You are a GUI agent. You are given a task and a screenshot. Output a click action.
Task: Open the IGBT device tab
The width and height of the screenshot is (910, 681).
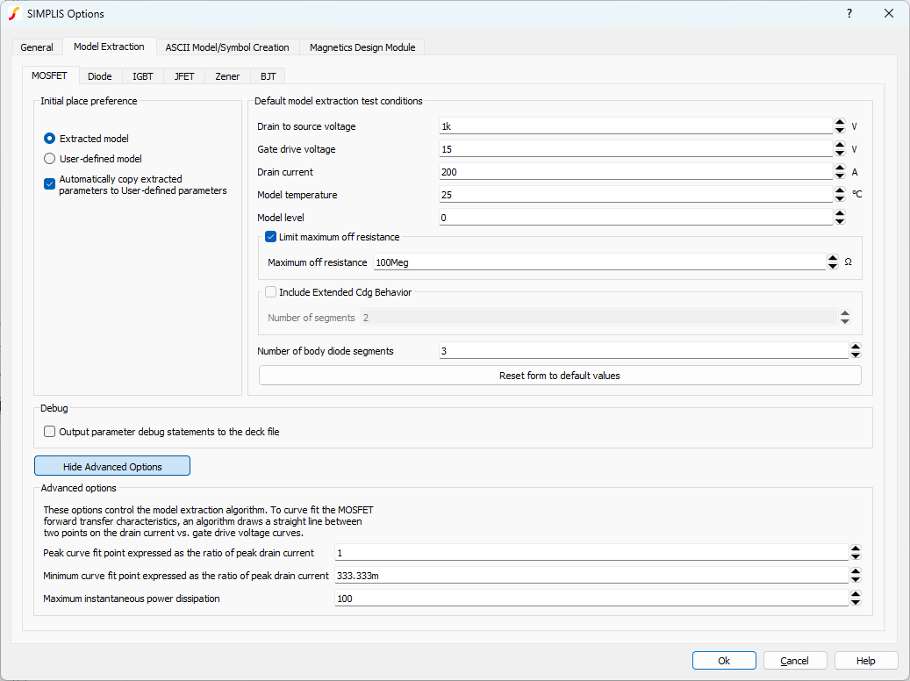[x=142, y=76]
